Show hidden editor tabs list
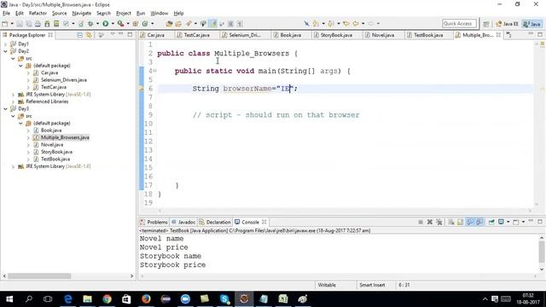 coord(509,35)
